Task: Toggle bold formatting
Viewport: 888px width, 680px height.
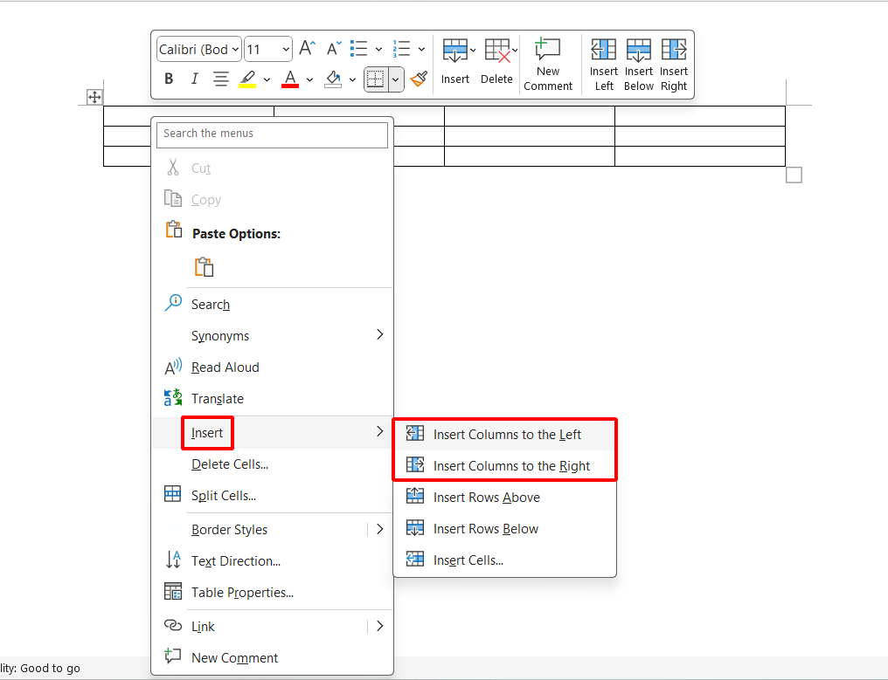Action: point(169,79)
